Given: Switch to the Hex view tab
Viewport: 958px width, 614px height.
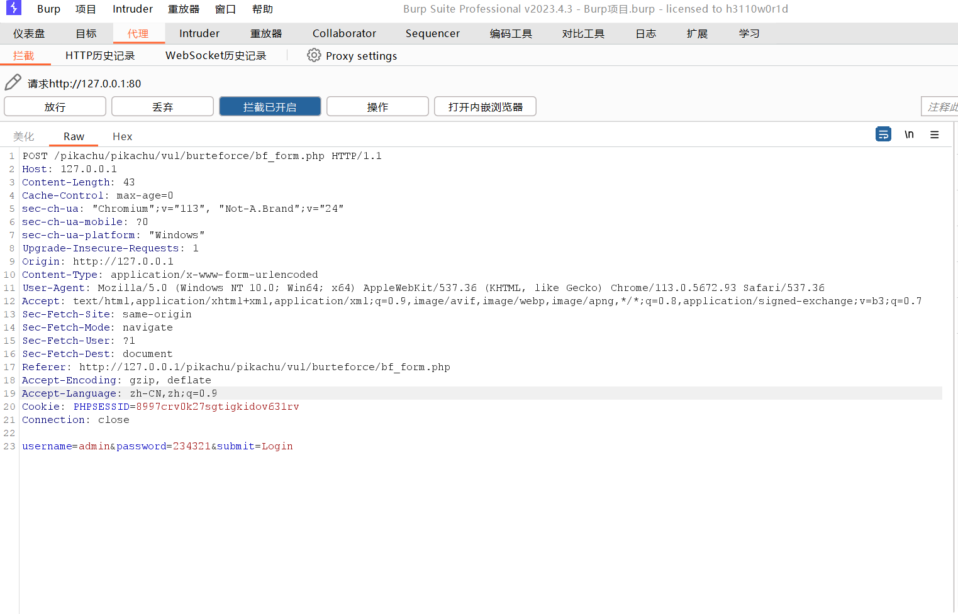Looking at the screenshot, I should coord(122,136).
